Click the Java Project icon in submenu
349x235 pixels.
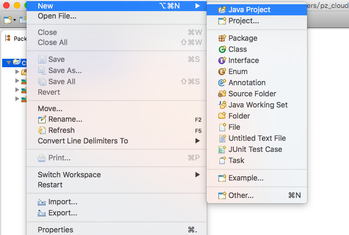(223, 10)
